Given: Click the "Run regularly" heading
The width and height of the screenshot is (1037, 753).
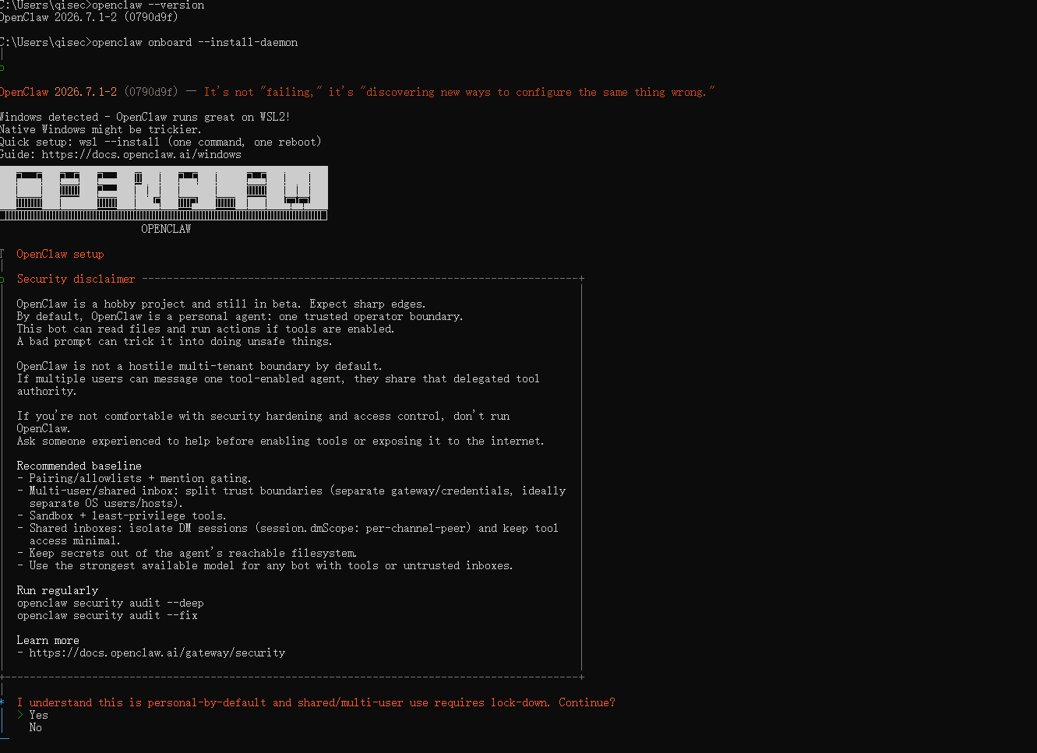Looking at the screenshot, I should [58, 590].
